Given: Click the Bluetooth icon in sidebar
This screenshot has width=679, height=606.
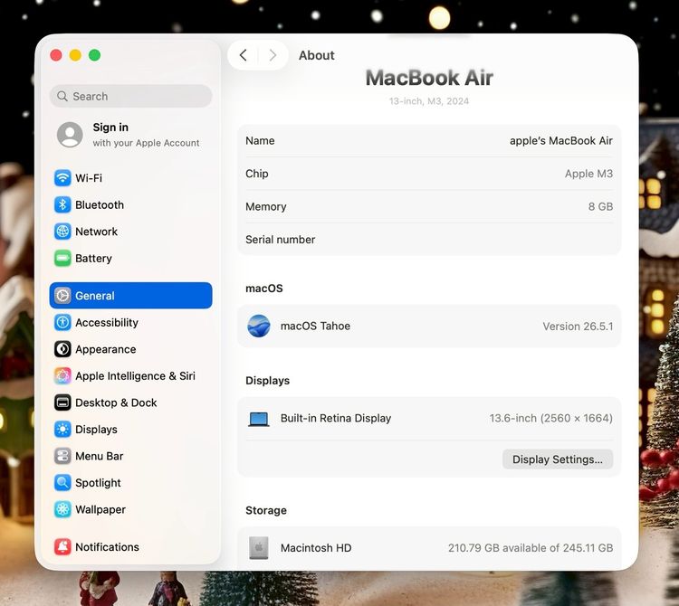Looking at the screenshot, I should click(x=62, y=204).
